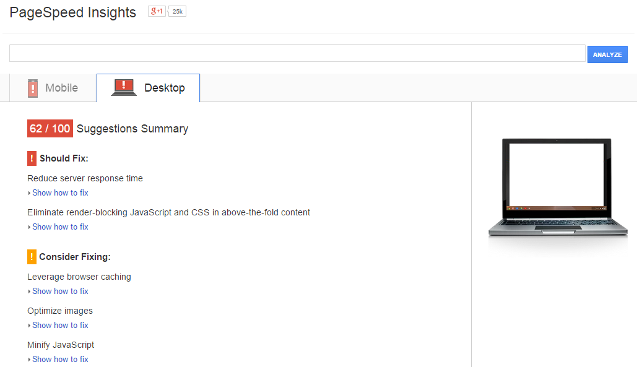This screenshot has height=367, width=637.
Task: Expand the arrow beside Reduce server response time fix
Action: [29, 193]
